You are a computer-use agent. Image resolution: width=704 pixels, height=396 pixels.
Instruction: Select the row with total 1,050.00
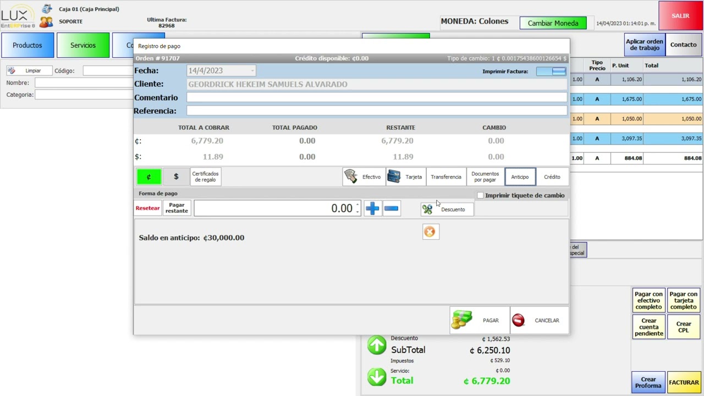click(x=637, y=119)
